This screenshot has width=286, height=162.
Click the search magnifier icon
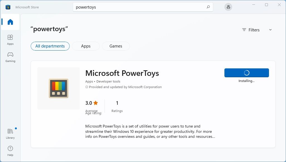(x=208, y=7)
